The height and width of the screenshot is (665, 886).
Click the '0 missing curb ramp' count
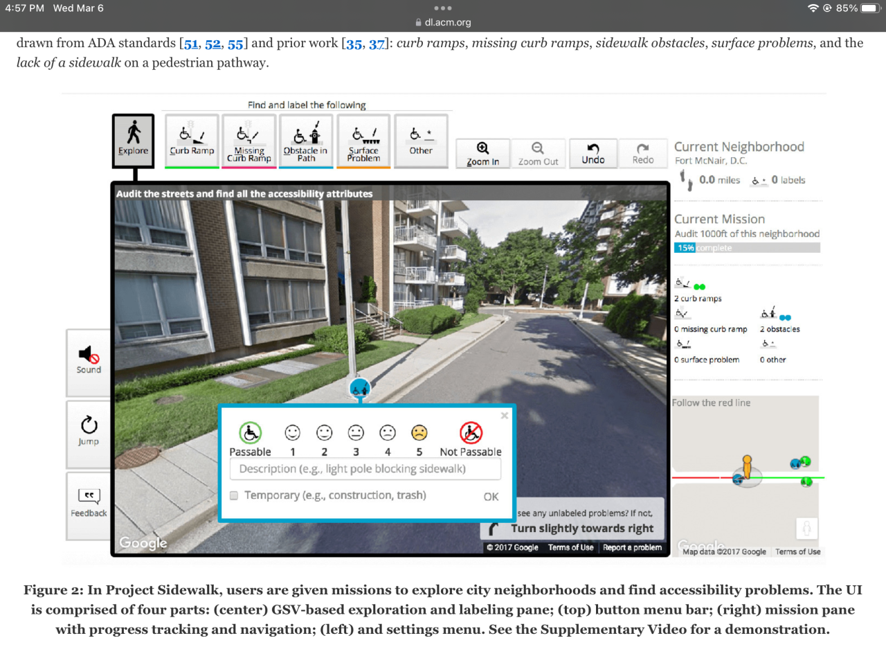(x=711, y=329)
